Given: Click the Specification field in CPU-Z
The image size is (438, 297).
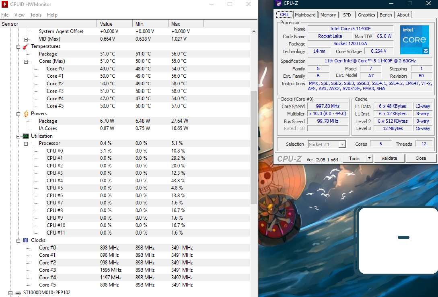Looking at the screenshot, I should 370,61.
